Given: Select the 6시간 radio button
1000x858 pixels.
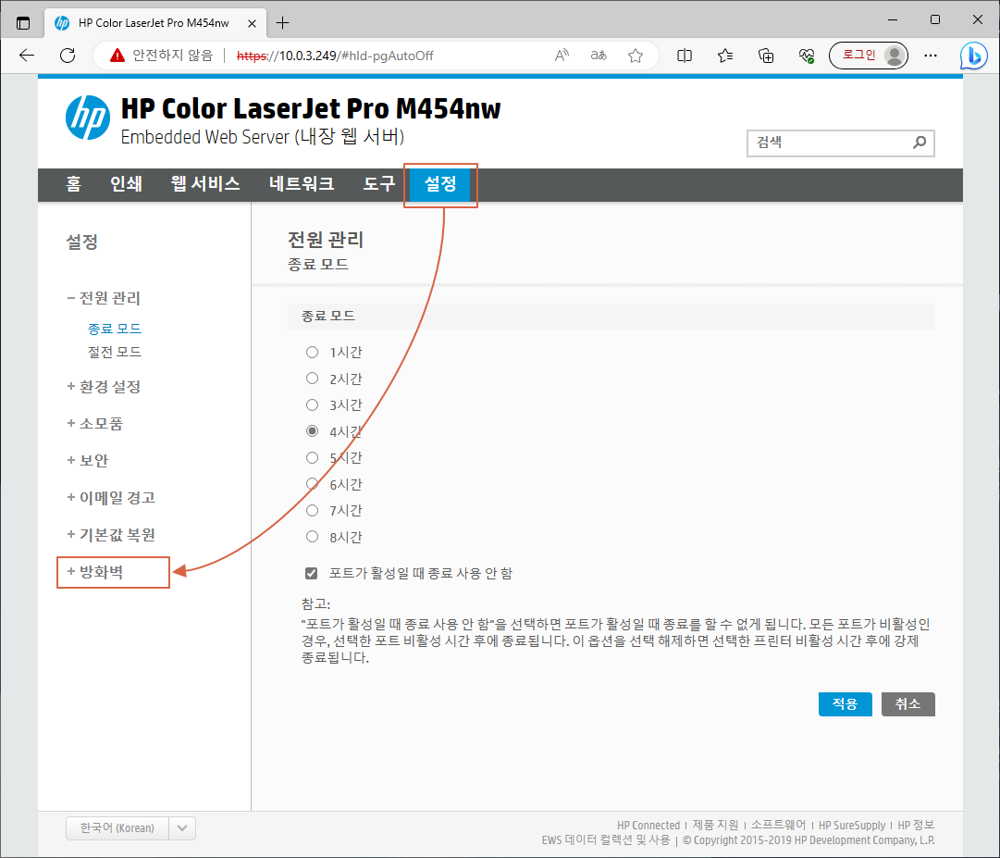Looking at the screenshot, I should coord(312,484).
